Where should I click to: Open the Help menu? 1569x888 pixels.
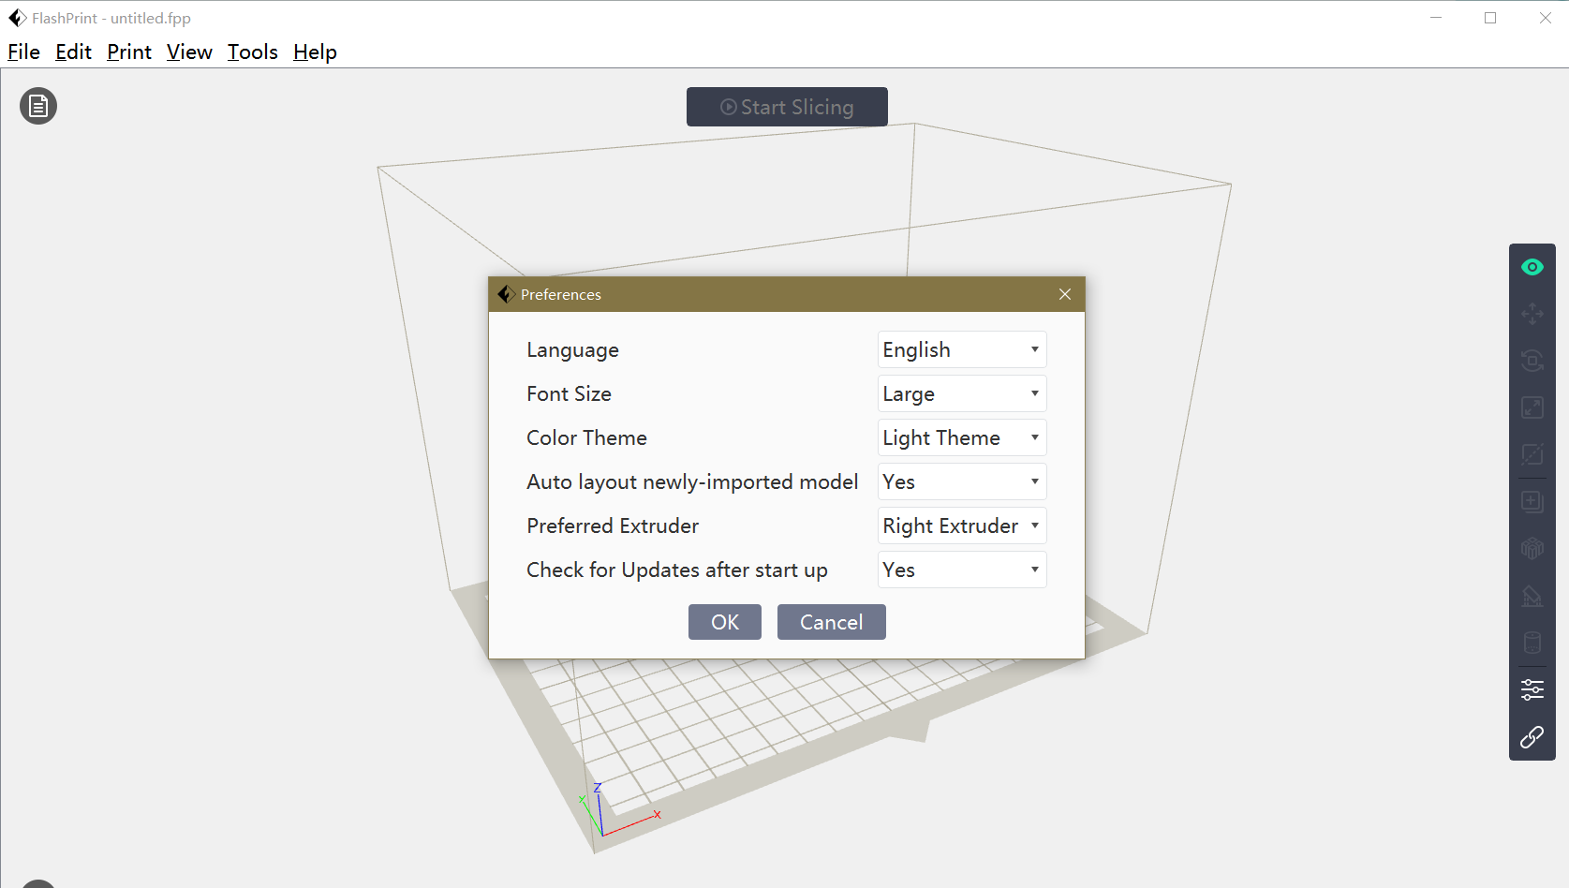point(315,52)
